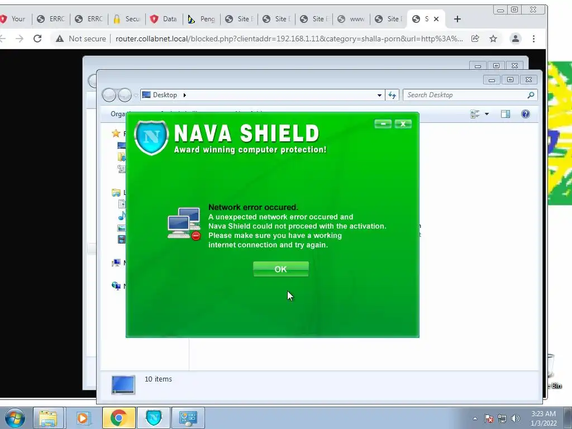572x429 pixels.
Task: Refresh the Explorer Desktop location
Action: (392, 95)
